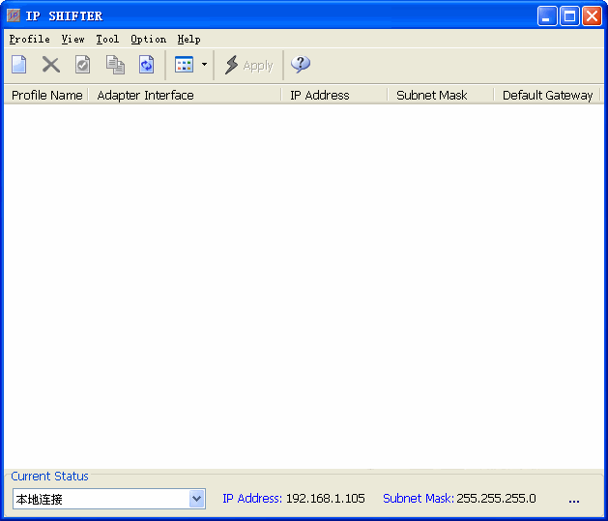Open the View menu
The height and width of the screenshot is (521, 608).
click(x=72, y=40)
